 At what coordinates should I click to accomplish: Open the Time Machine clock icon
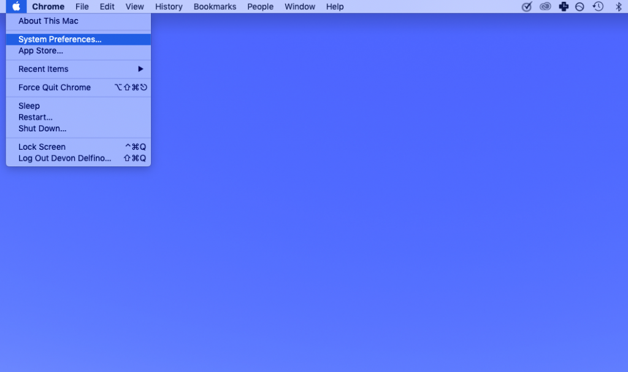pos(598,6)
